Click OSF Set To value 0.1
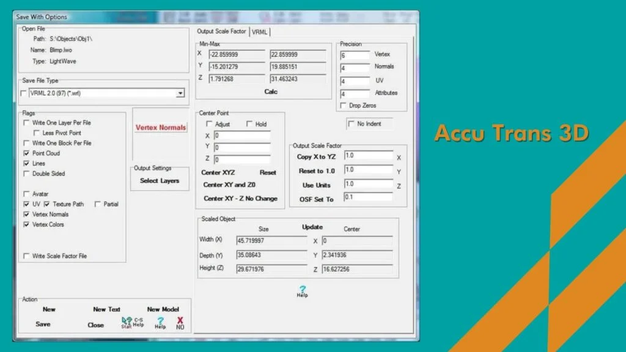Screen dimensions: 626x352 (369, 197)
